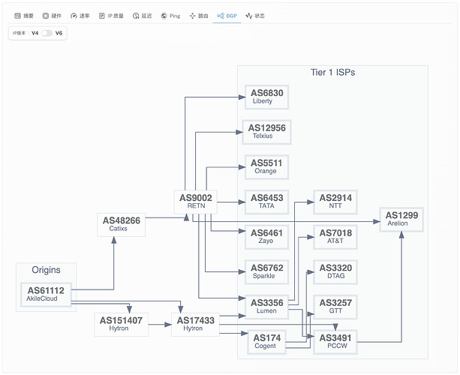Click the AS3257 GTT node
Screen dimensions: 460x375
coord(335,307)
